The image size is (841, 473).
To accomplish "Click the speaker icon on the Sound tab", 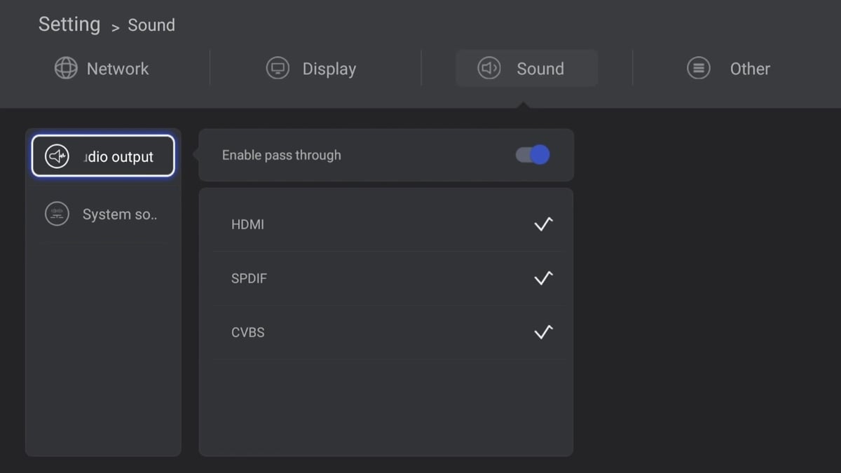I will click(x=489, y=68).
